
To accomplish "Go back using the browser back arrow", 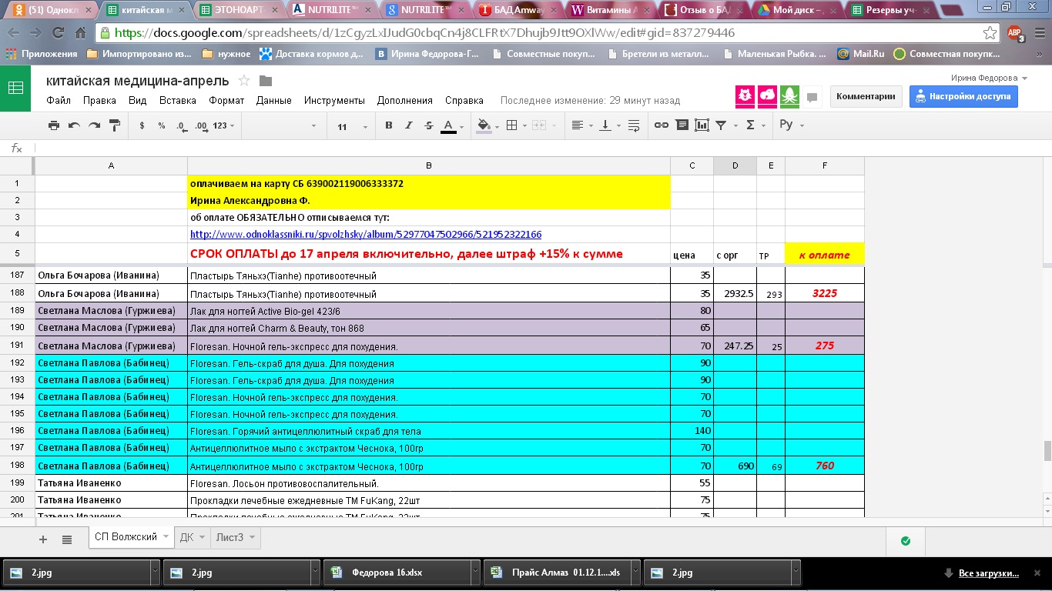I will [x=14, y=33].
